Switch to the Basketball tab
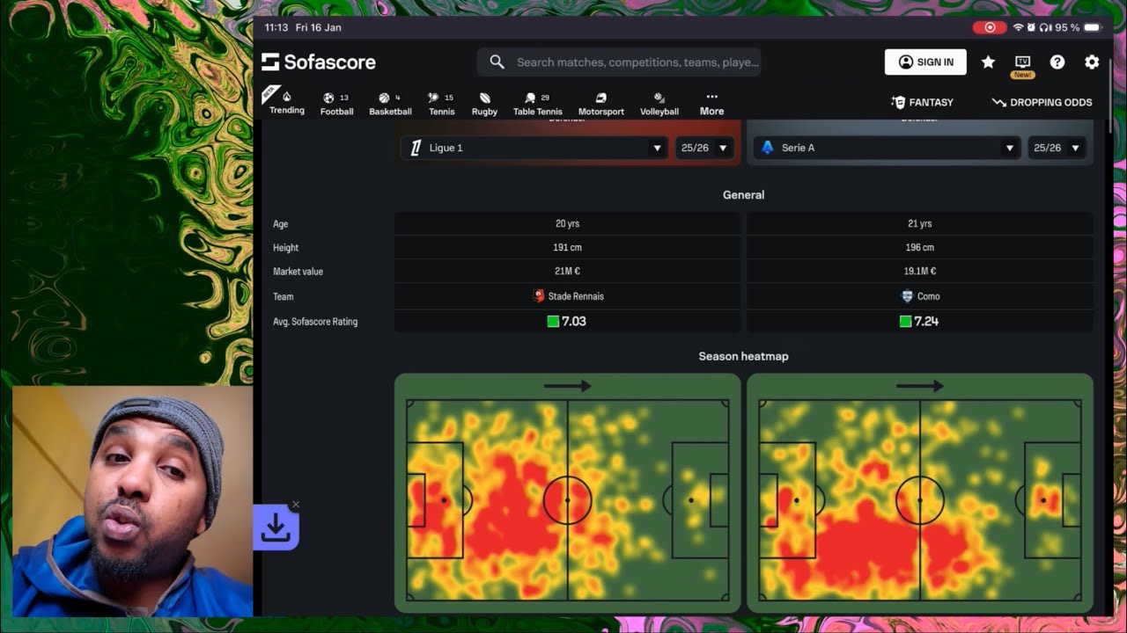Image resolution: width=1127 pixels, height=633 pixels. (x=390, y=104)
